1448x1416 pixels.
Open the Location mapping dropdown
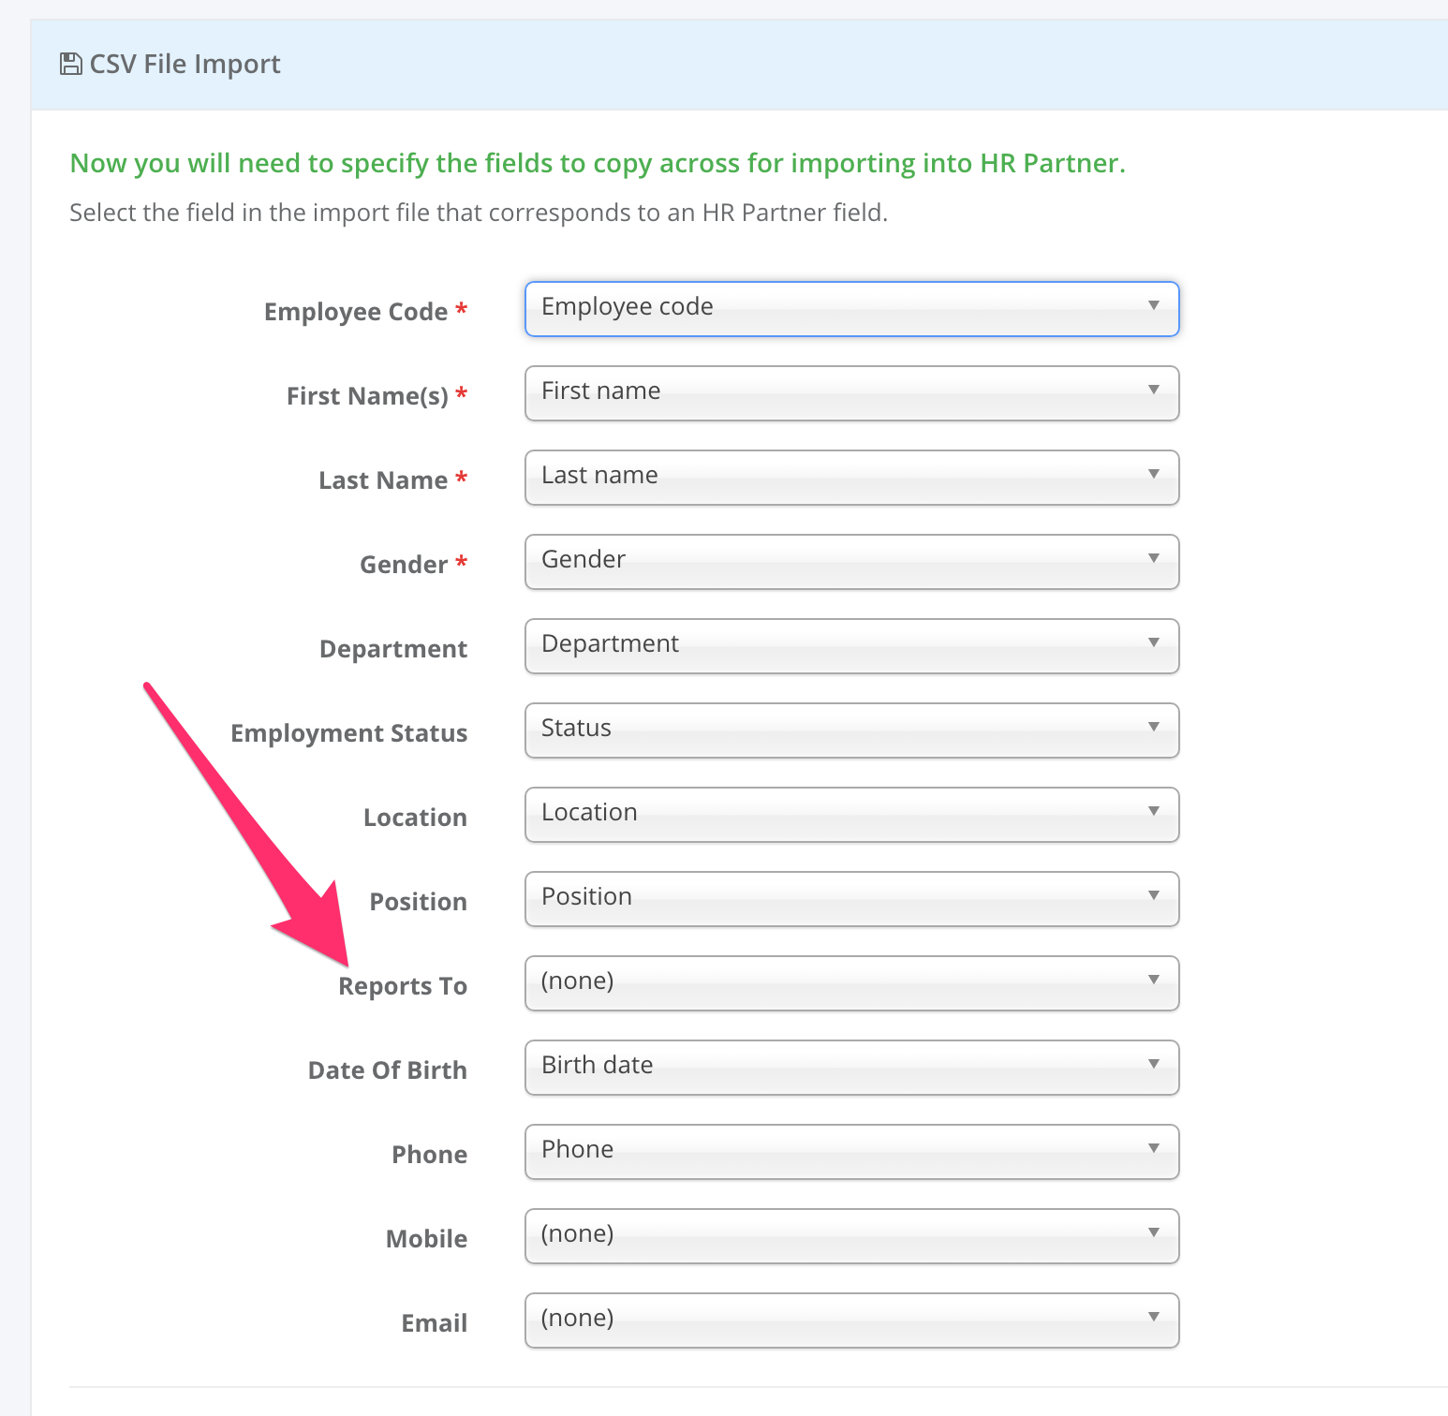(x=851, y=815)
